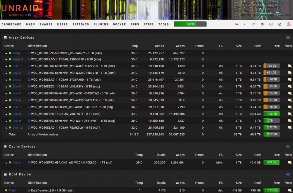Click the help question mark icon

click(x=262, y=24)
